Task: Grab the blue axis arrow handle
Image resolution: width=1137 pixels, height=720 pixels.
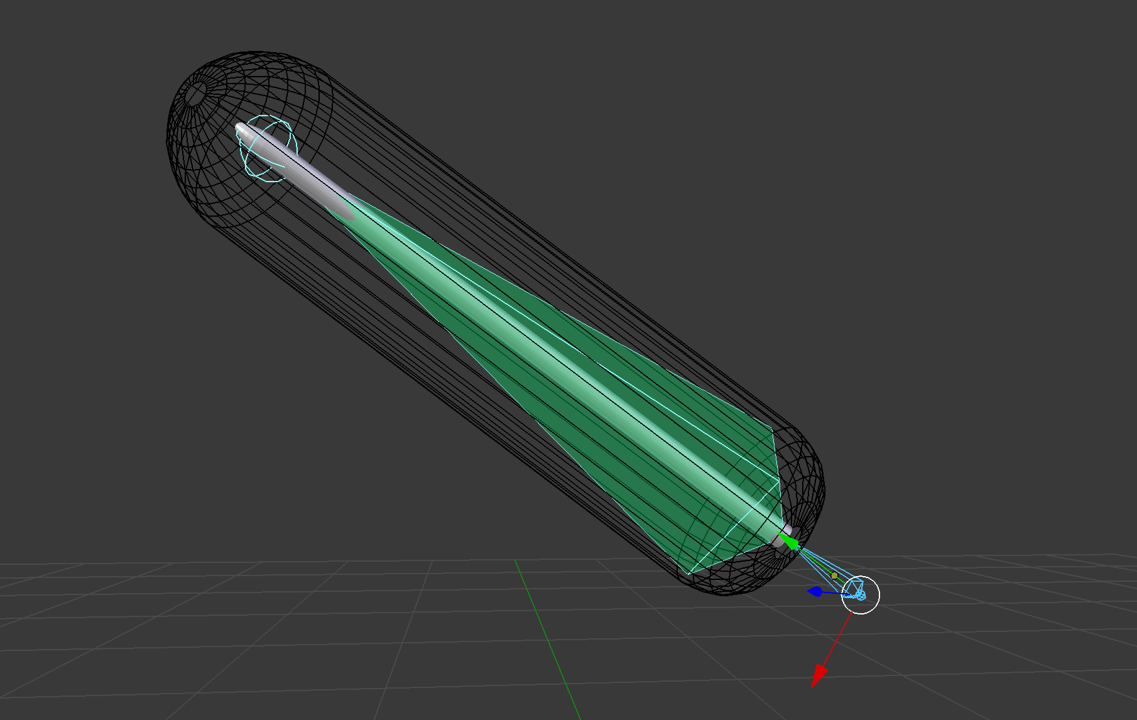Action: 815,591
